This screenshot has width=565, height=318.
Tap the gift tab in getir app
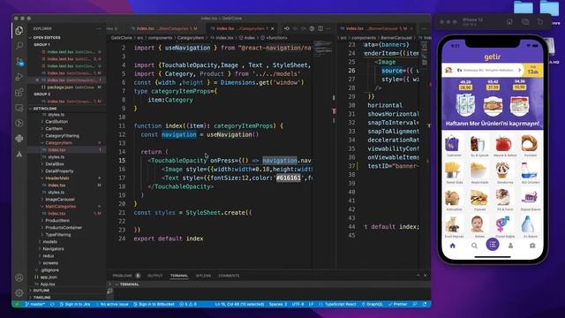[532, 246]
